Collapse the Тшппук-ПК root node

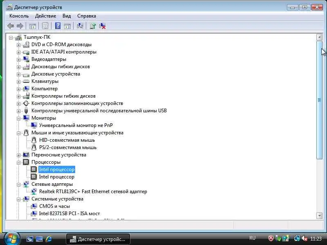tap(11, 38)
